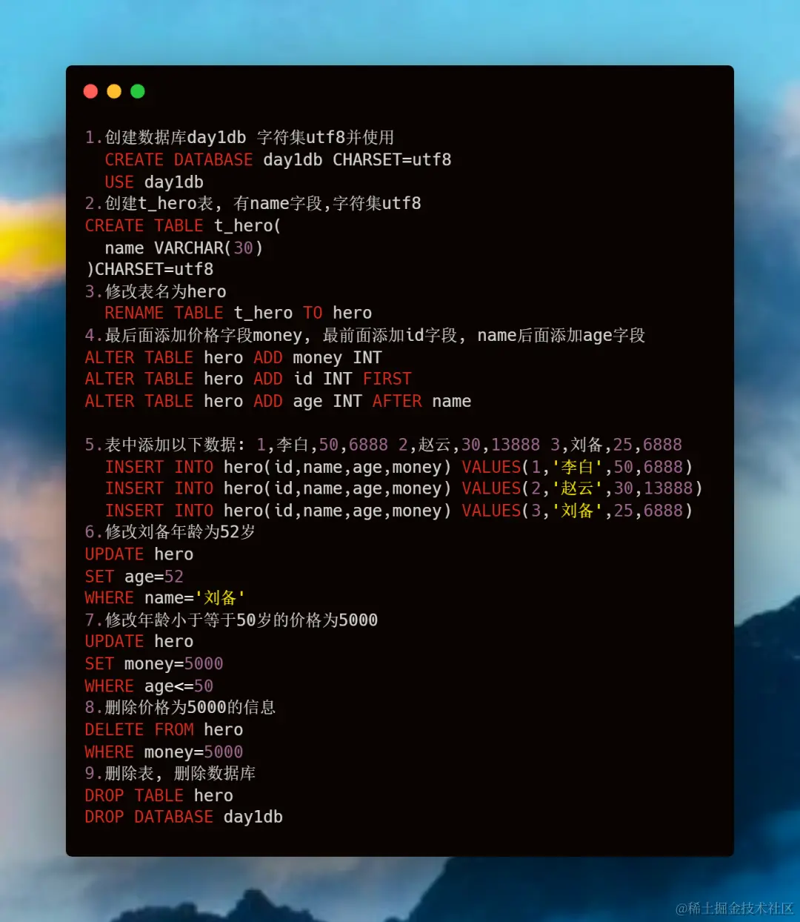Click the yellow minimize dot
This screenshot has width=800, height=922.
tap(114, 91)
